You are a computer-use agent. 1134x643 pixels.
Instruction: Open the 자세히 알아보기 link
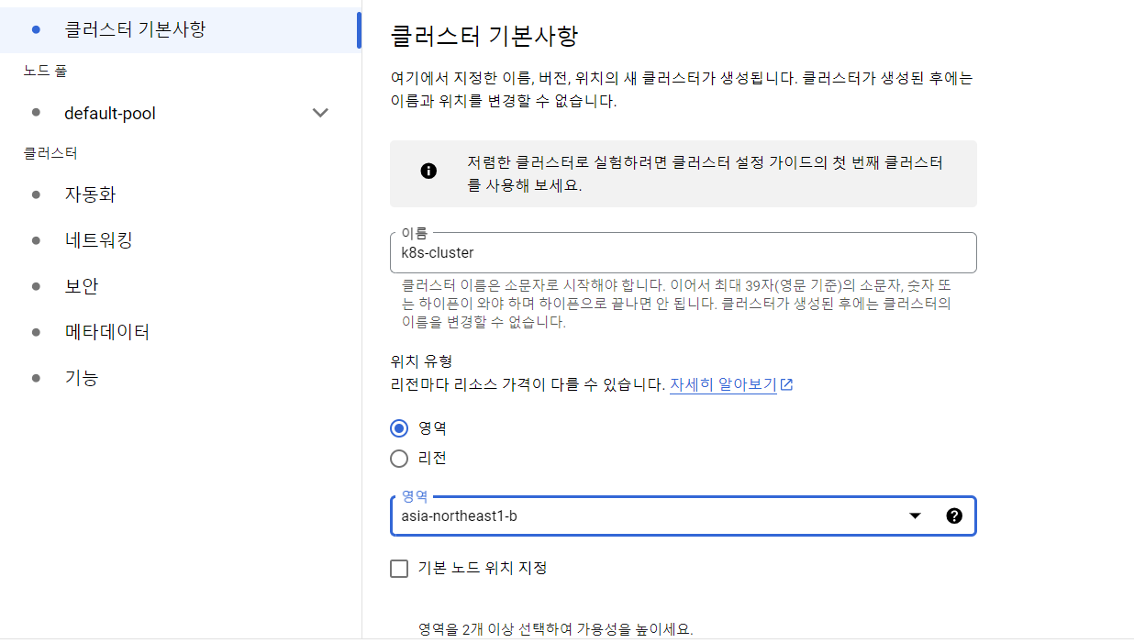click(x=723, y=385)
